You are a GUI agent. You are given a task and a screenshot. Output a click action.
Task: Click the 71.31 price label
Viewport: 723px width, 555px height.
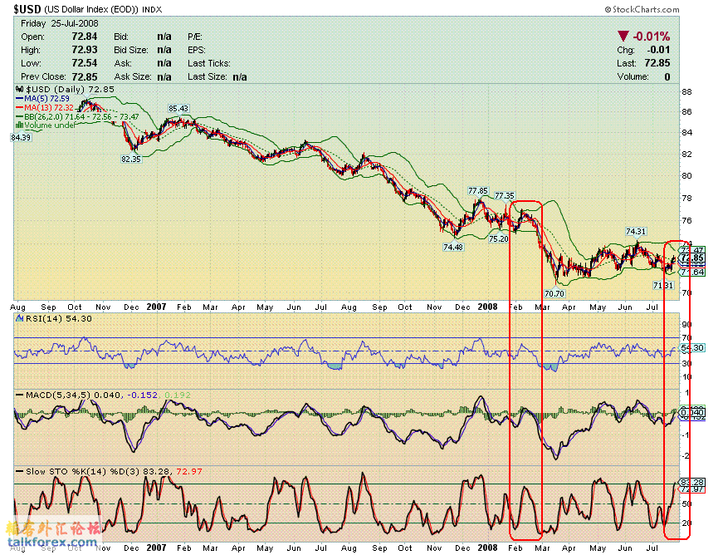point(663,285)
